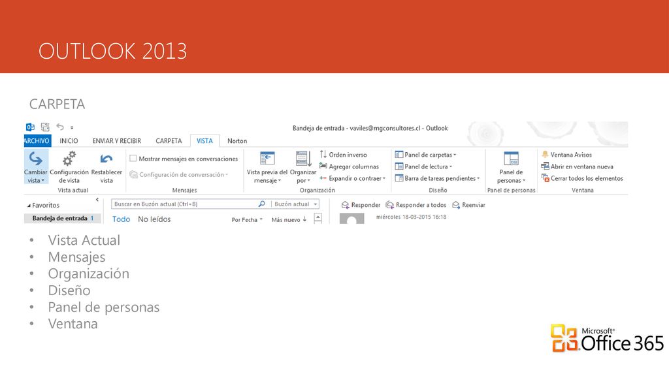The image size is (669, 376).
Task: Click the Undo arrow in quick access toolbar
Action: [x=60, y=127]
